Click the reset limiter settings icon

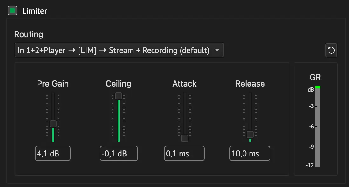coord(331,50)
